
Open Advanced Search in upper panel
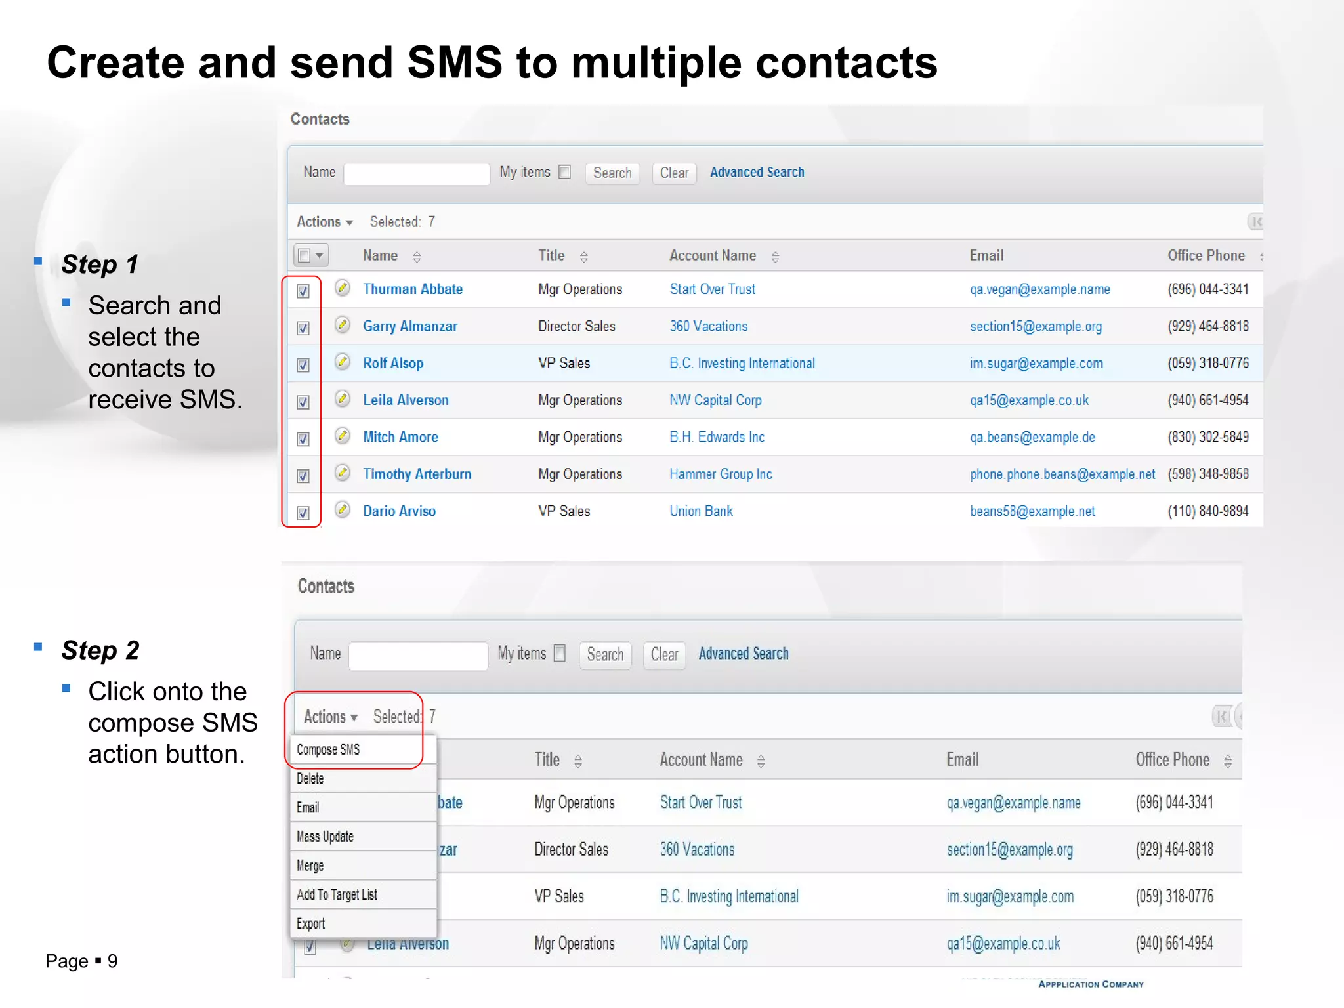(757, 172)
